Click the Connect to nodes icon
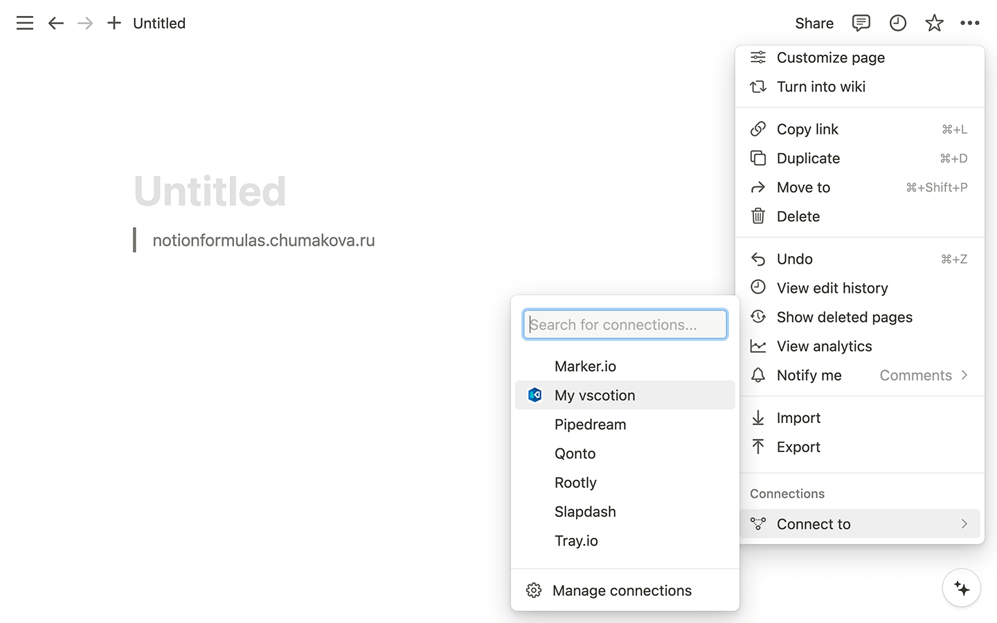 click(x=758, y=524)
